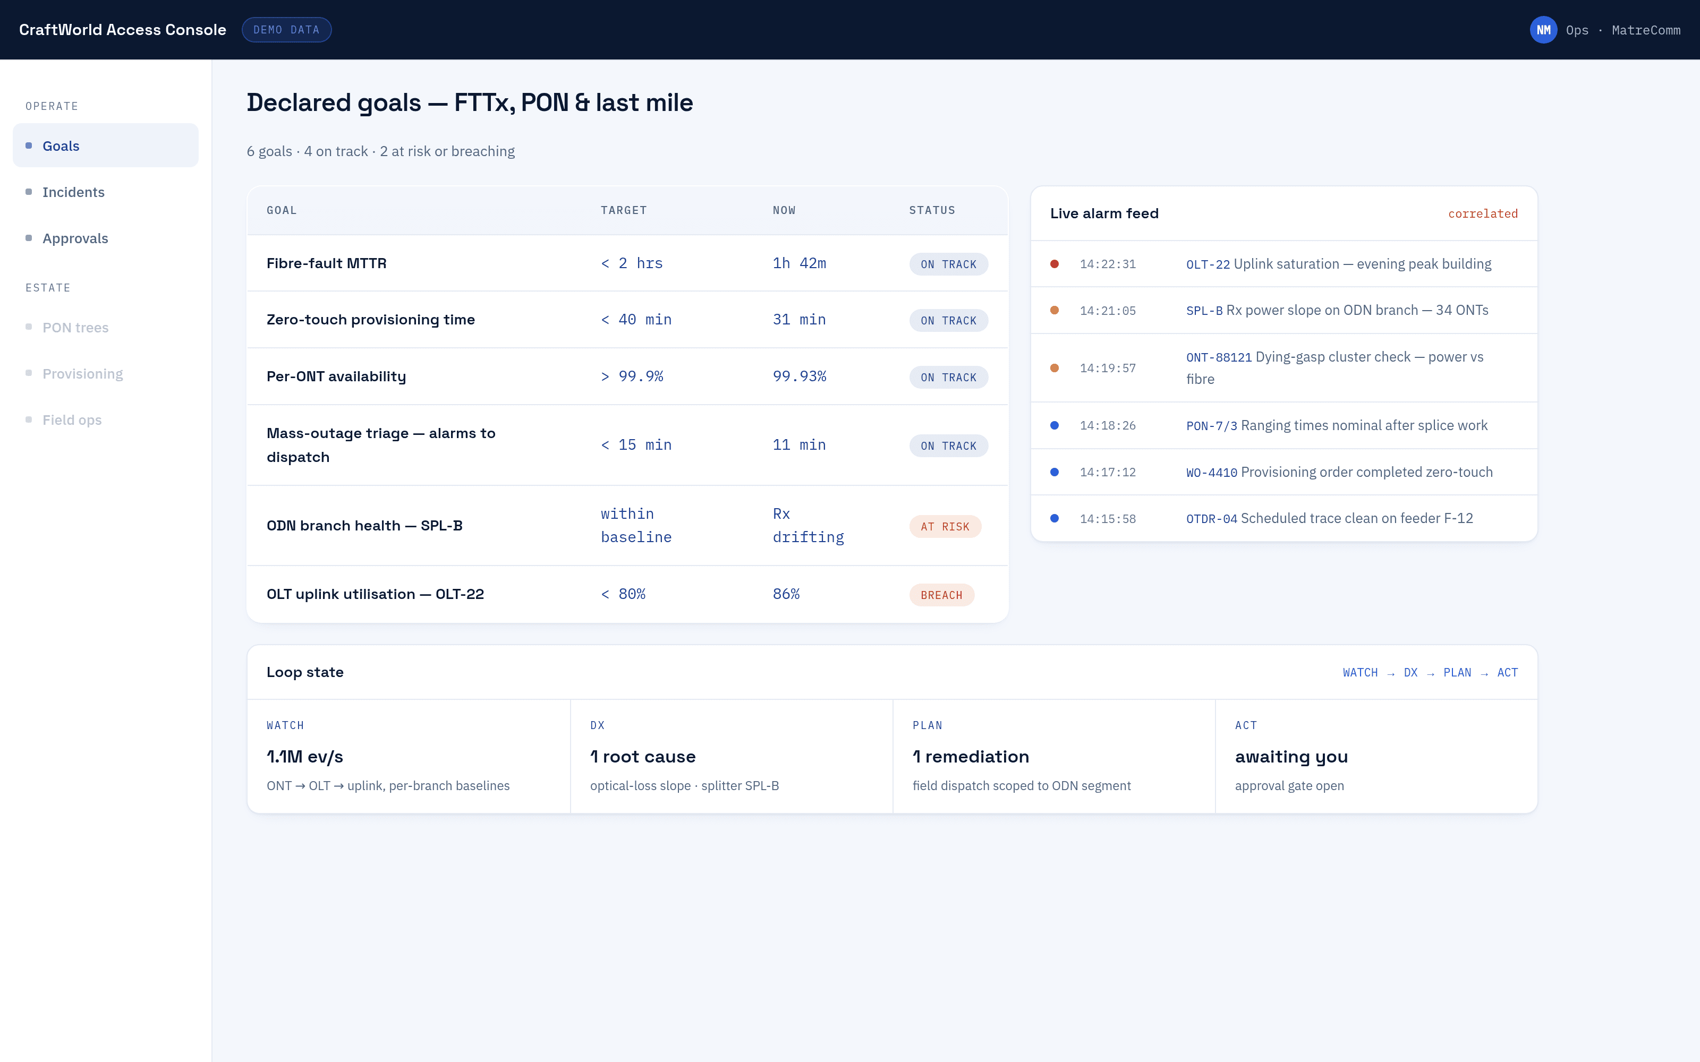Click the blue dot beside PON-7/3 alarm
This screenshot has width=1700, height=1062.
tap(1055, 426)
